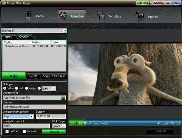The height and width of the screenshot is (138, 182).
Task: Expand the html type dropdown
Action: pos(54,89)
